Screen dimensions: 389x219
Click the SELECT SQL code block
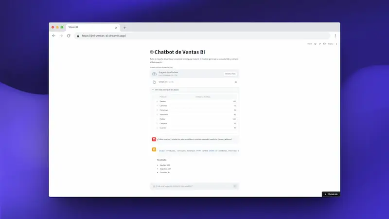199,151
